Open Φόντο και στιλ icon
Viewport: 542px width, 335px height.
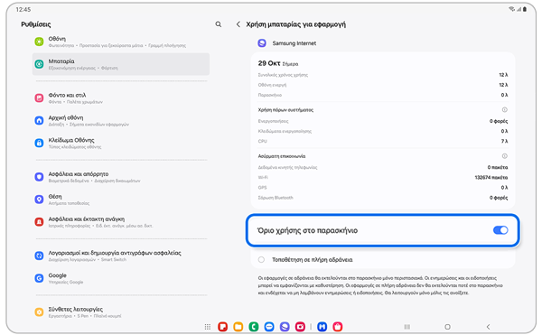(39, 98)
